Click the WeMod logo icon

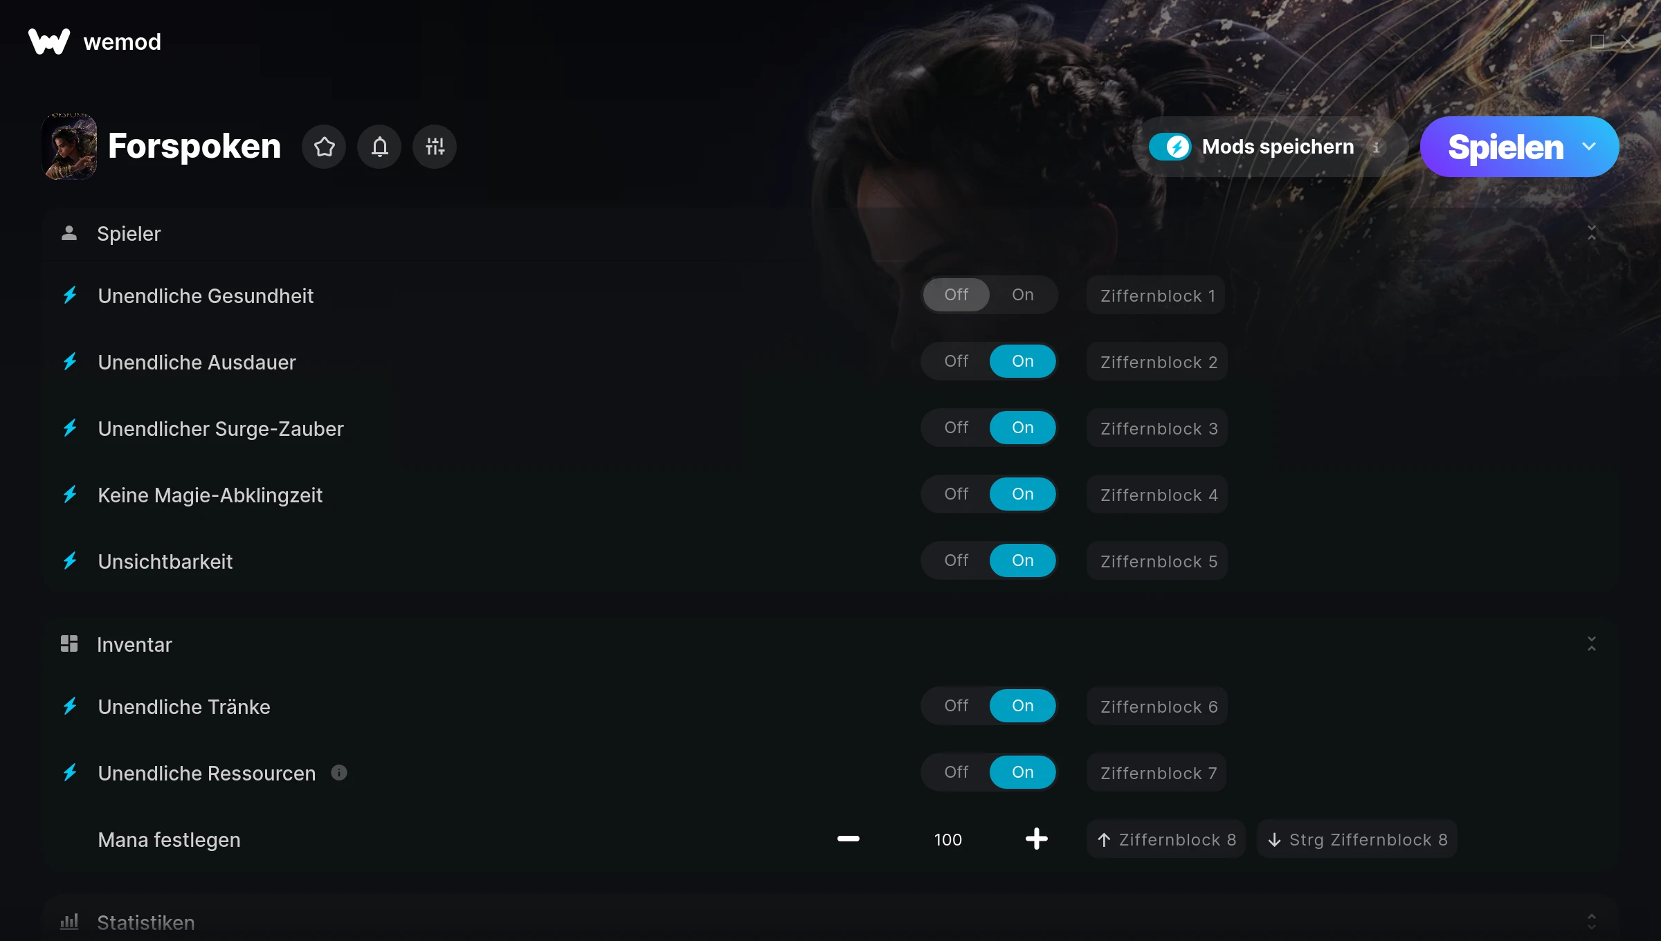(49, 42)
